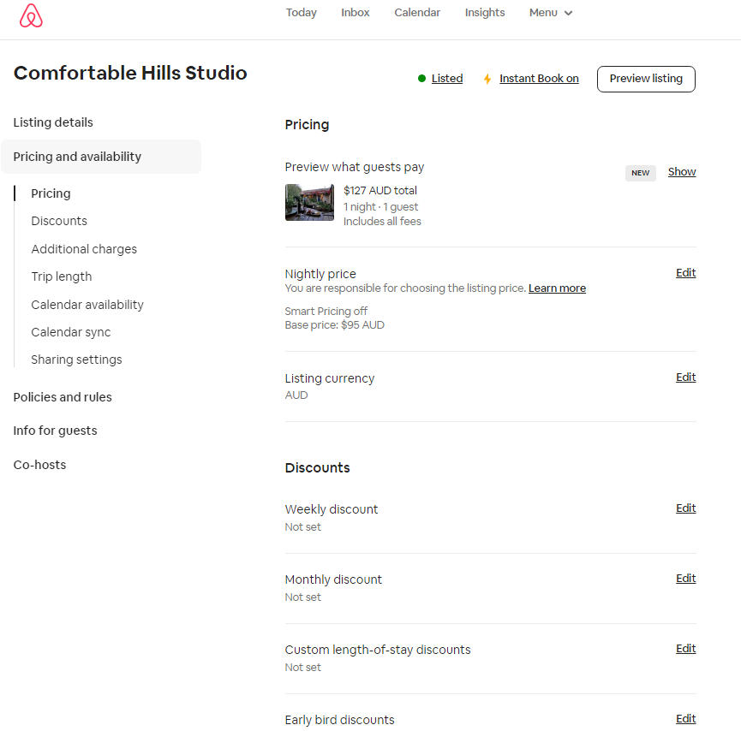Screen dimensions: 741x731
Task: Expand the Listing details section
Action: click(53, 122)
